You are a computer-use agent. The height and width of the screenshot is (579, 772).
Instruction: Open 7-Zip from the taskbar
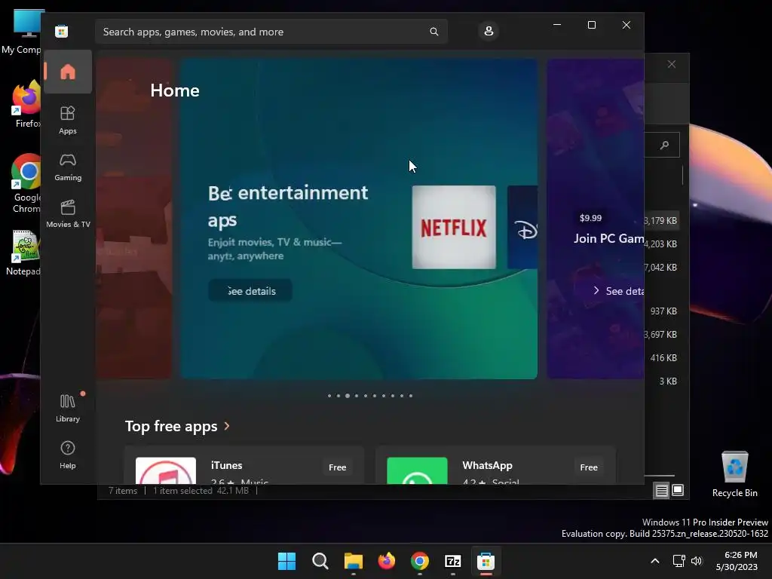[x=453, y=561]
